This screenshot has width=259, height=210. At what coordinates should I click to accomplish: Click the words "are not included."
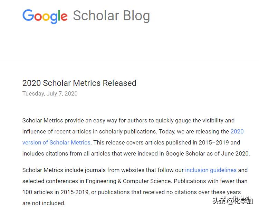pyautogui.click(x=44, y=203)
